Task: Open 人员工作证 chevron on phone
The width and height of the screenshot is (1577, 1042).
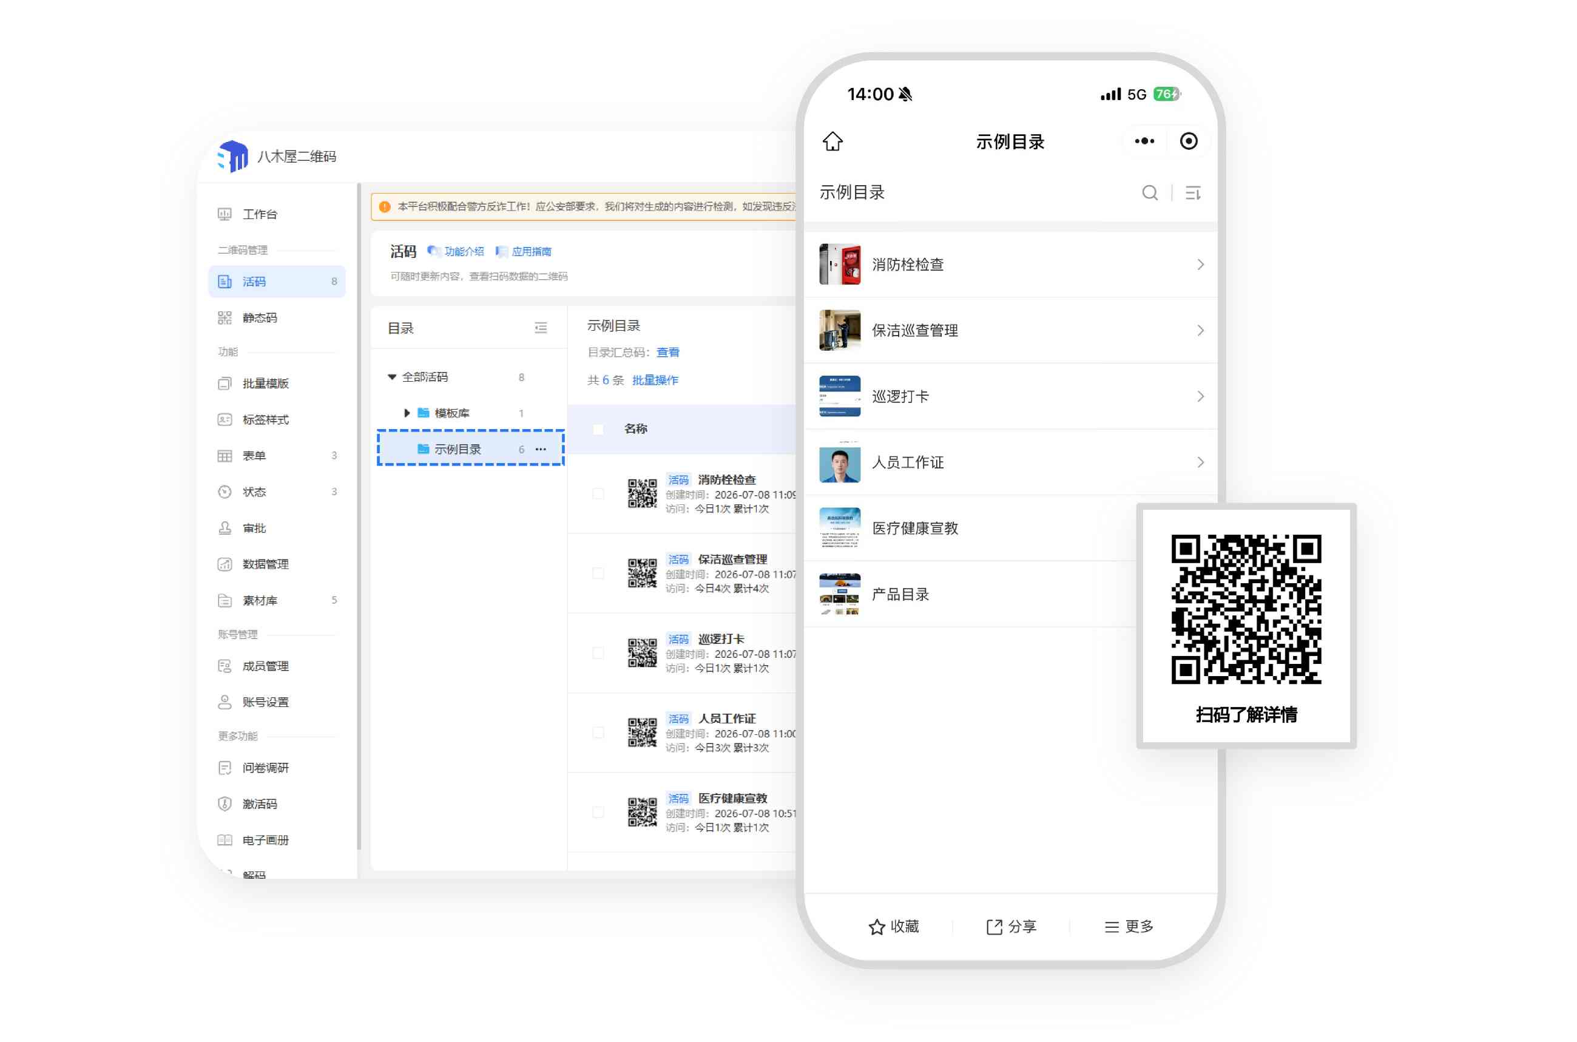Action: click(x=1200, y=462)
